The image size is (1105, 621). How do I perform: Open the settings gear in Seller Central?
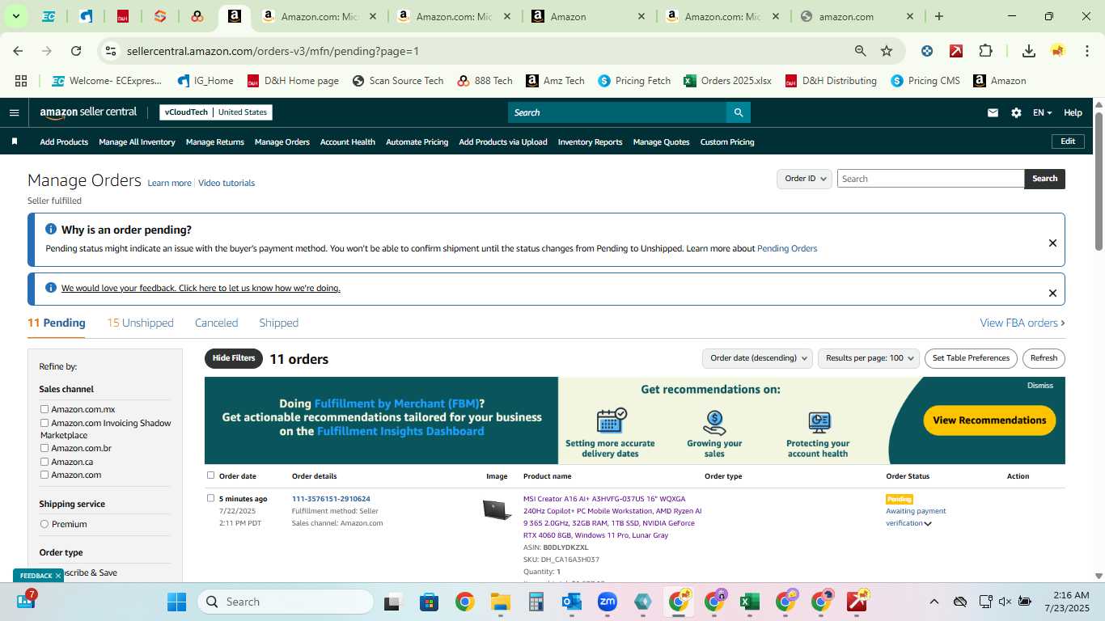pyautogui.click(x=1016, y=112)
